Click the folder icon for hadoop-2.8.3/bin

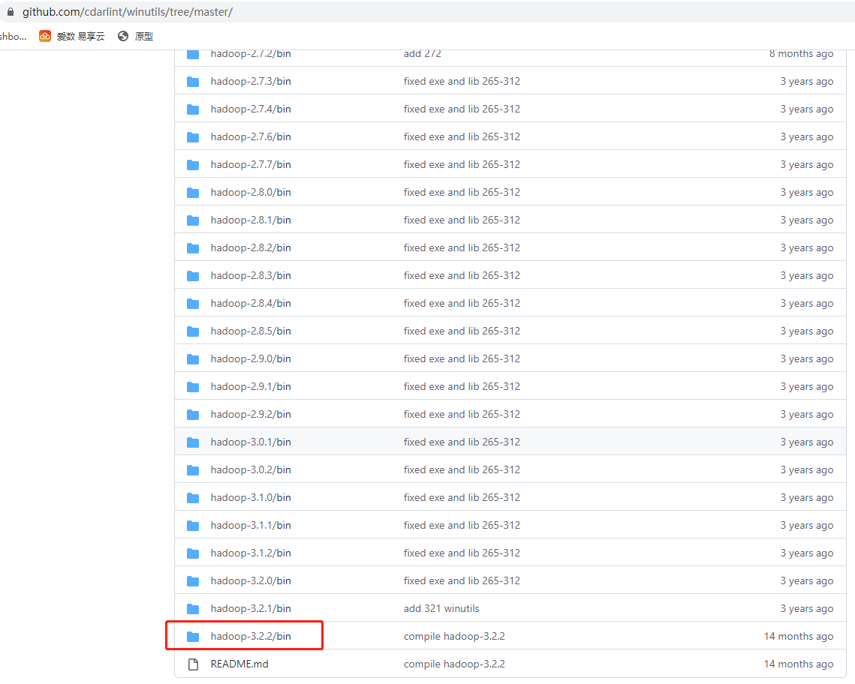click(193, 276)
